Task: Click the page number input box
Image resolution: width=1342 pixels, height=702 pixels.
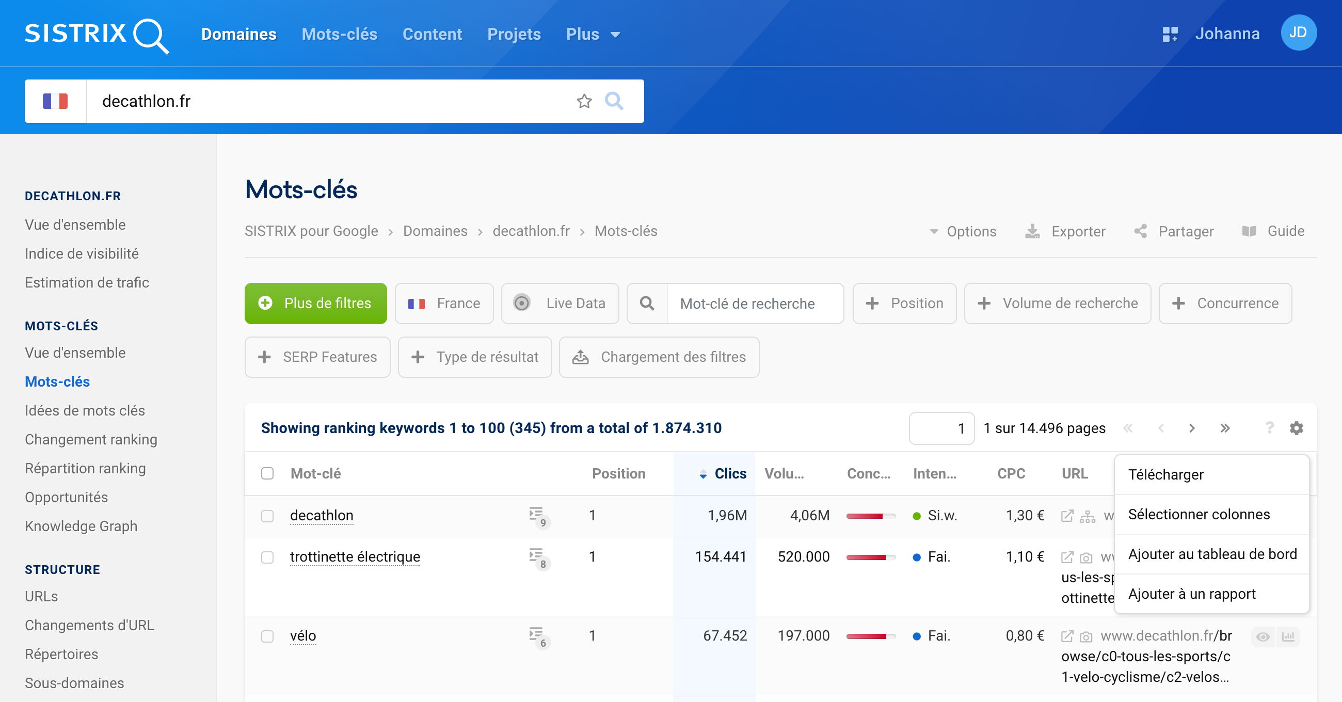Action: pyautogui.click(x=941, y=428)
